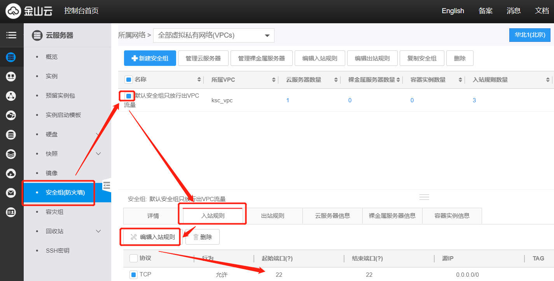The height and width of the screenshot is (281, 554).
Task: Open the stacked layers rail icon
Action: point(11,154)
